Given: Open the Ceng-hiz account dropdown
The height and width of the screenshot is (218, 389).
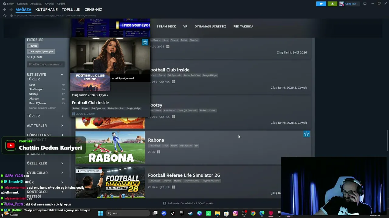Looking at the screenshot, I should pyautogui.click(x=352, y=4).
